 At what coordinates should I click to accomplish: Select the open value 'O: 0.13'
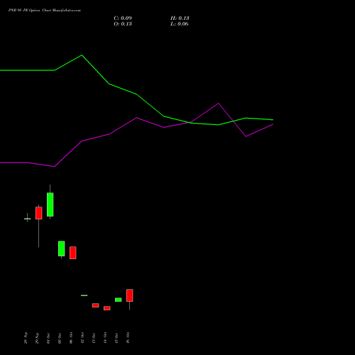pos(123,24)
